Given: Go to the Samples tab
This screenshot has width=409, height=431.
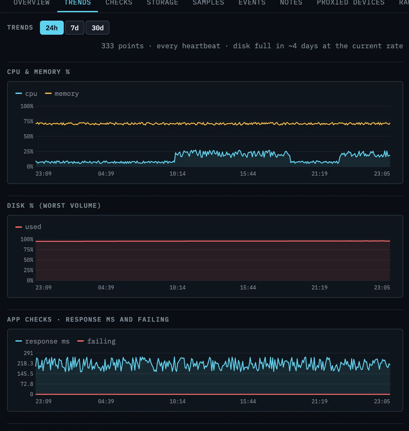Looking at the screenshot, I should click(208, 3).
